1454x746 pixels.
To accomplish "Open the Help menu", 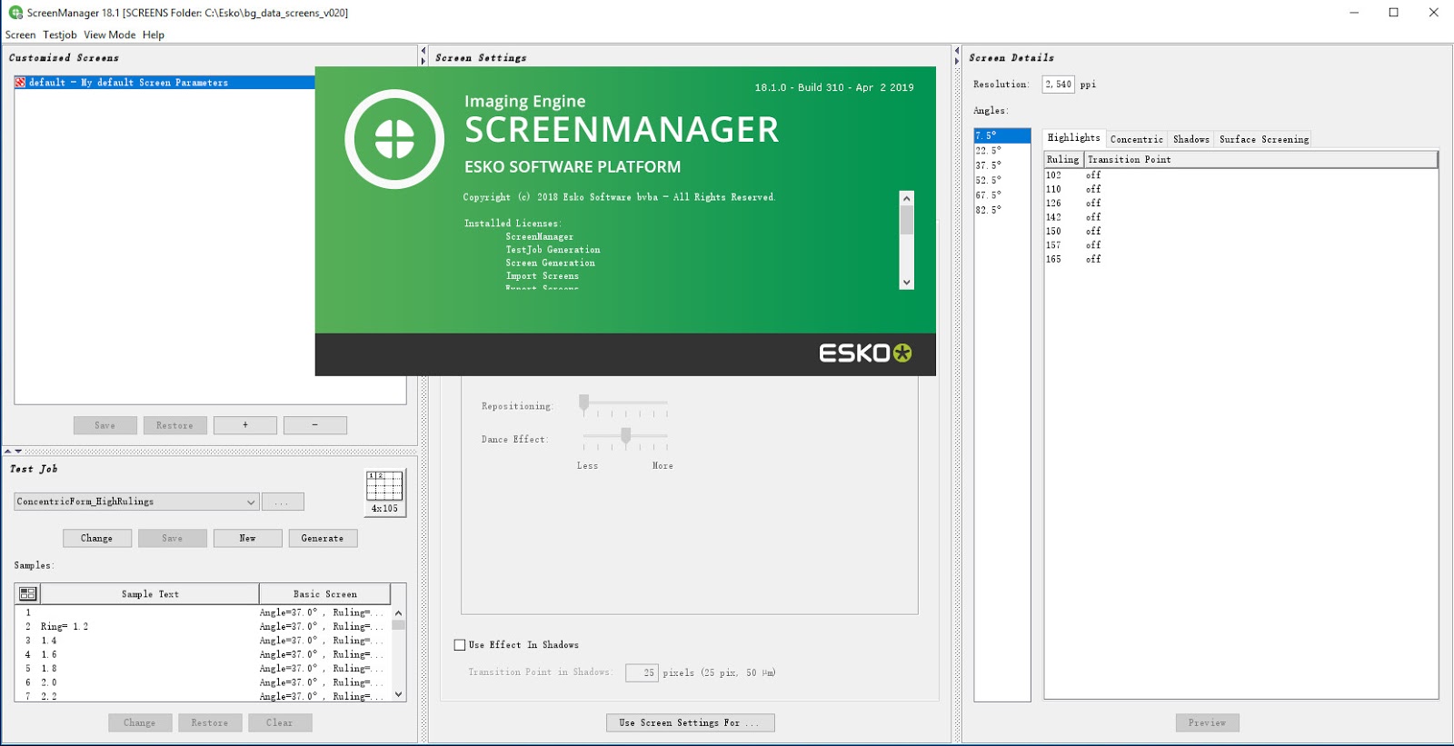I will tap(154, 35).
